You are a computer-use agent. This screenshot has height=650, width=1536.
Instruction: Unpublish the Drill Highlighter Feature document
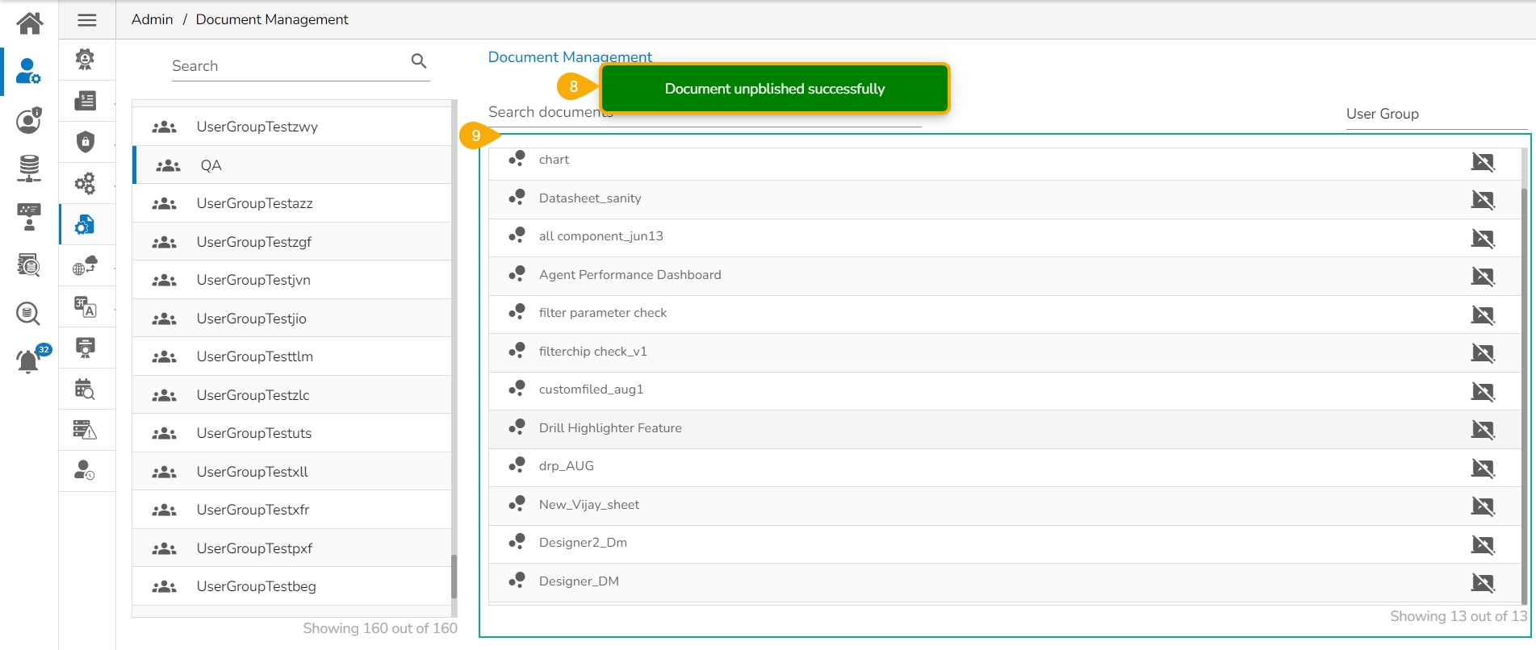(1483, 429)
